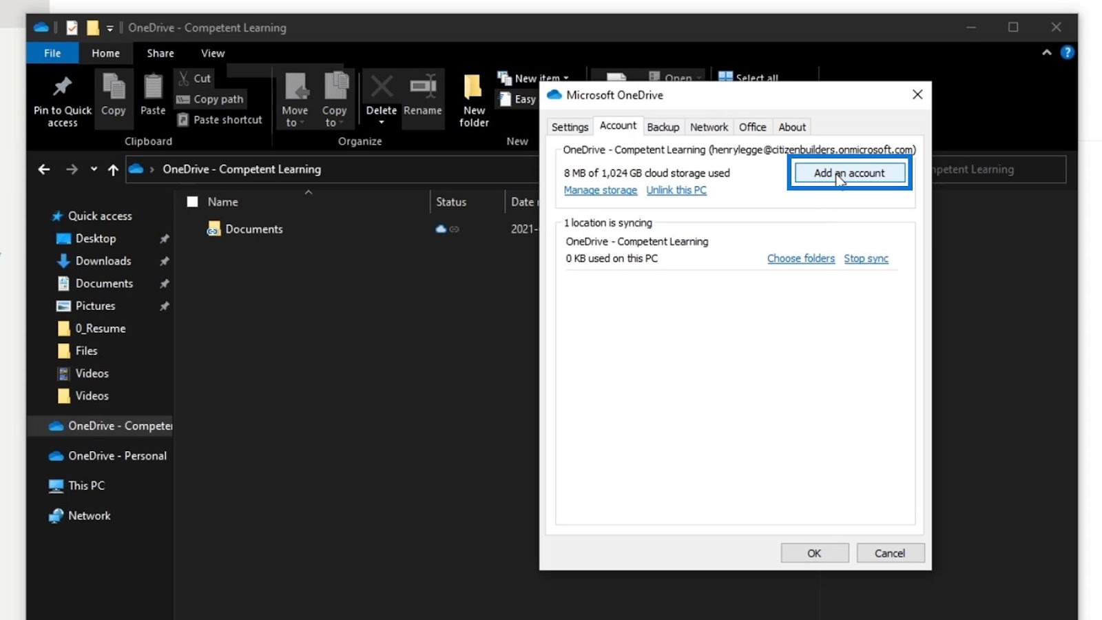This screenshot has height=620, width=1102.
Task: Select OneDrive - Personal in navigation pane
Action: pyautogui.click(x=116, y=456)
